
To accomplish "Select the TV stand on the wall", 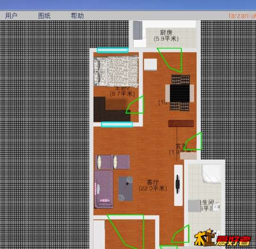I will click(x=178, y=185).
